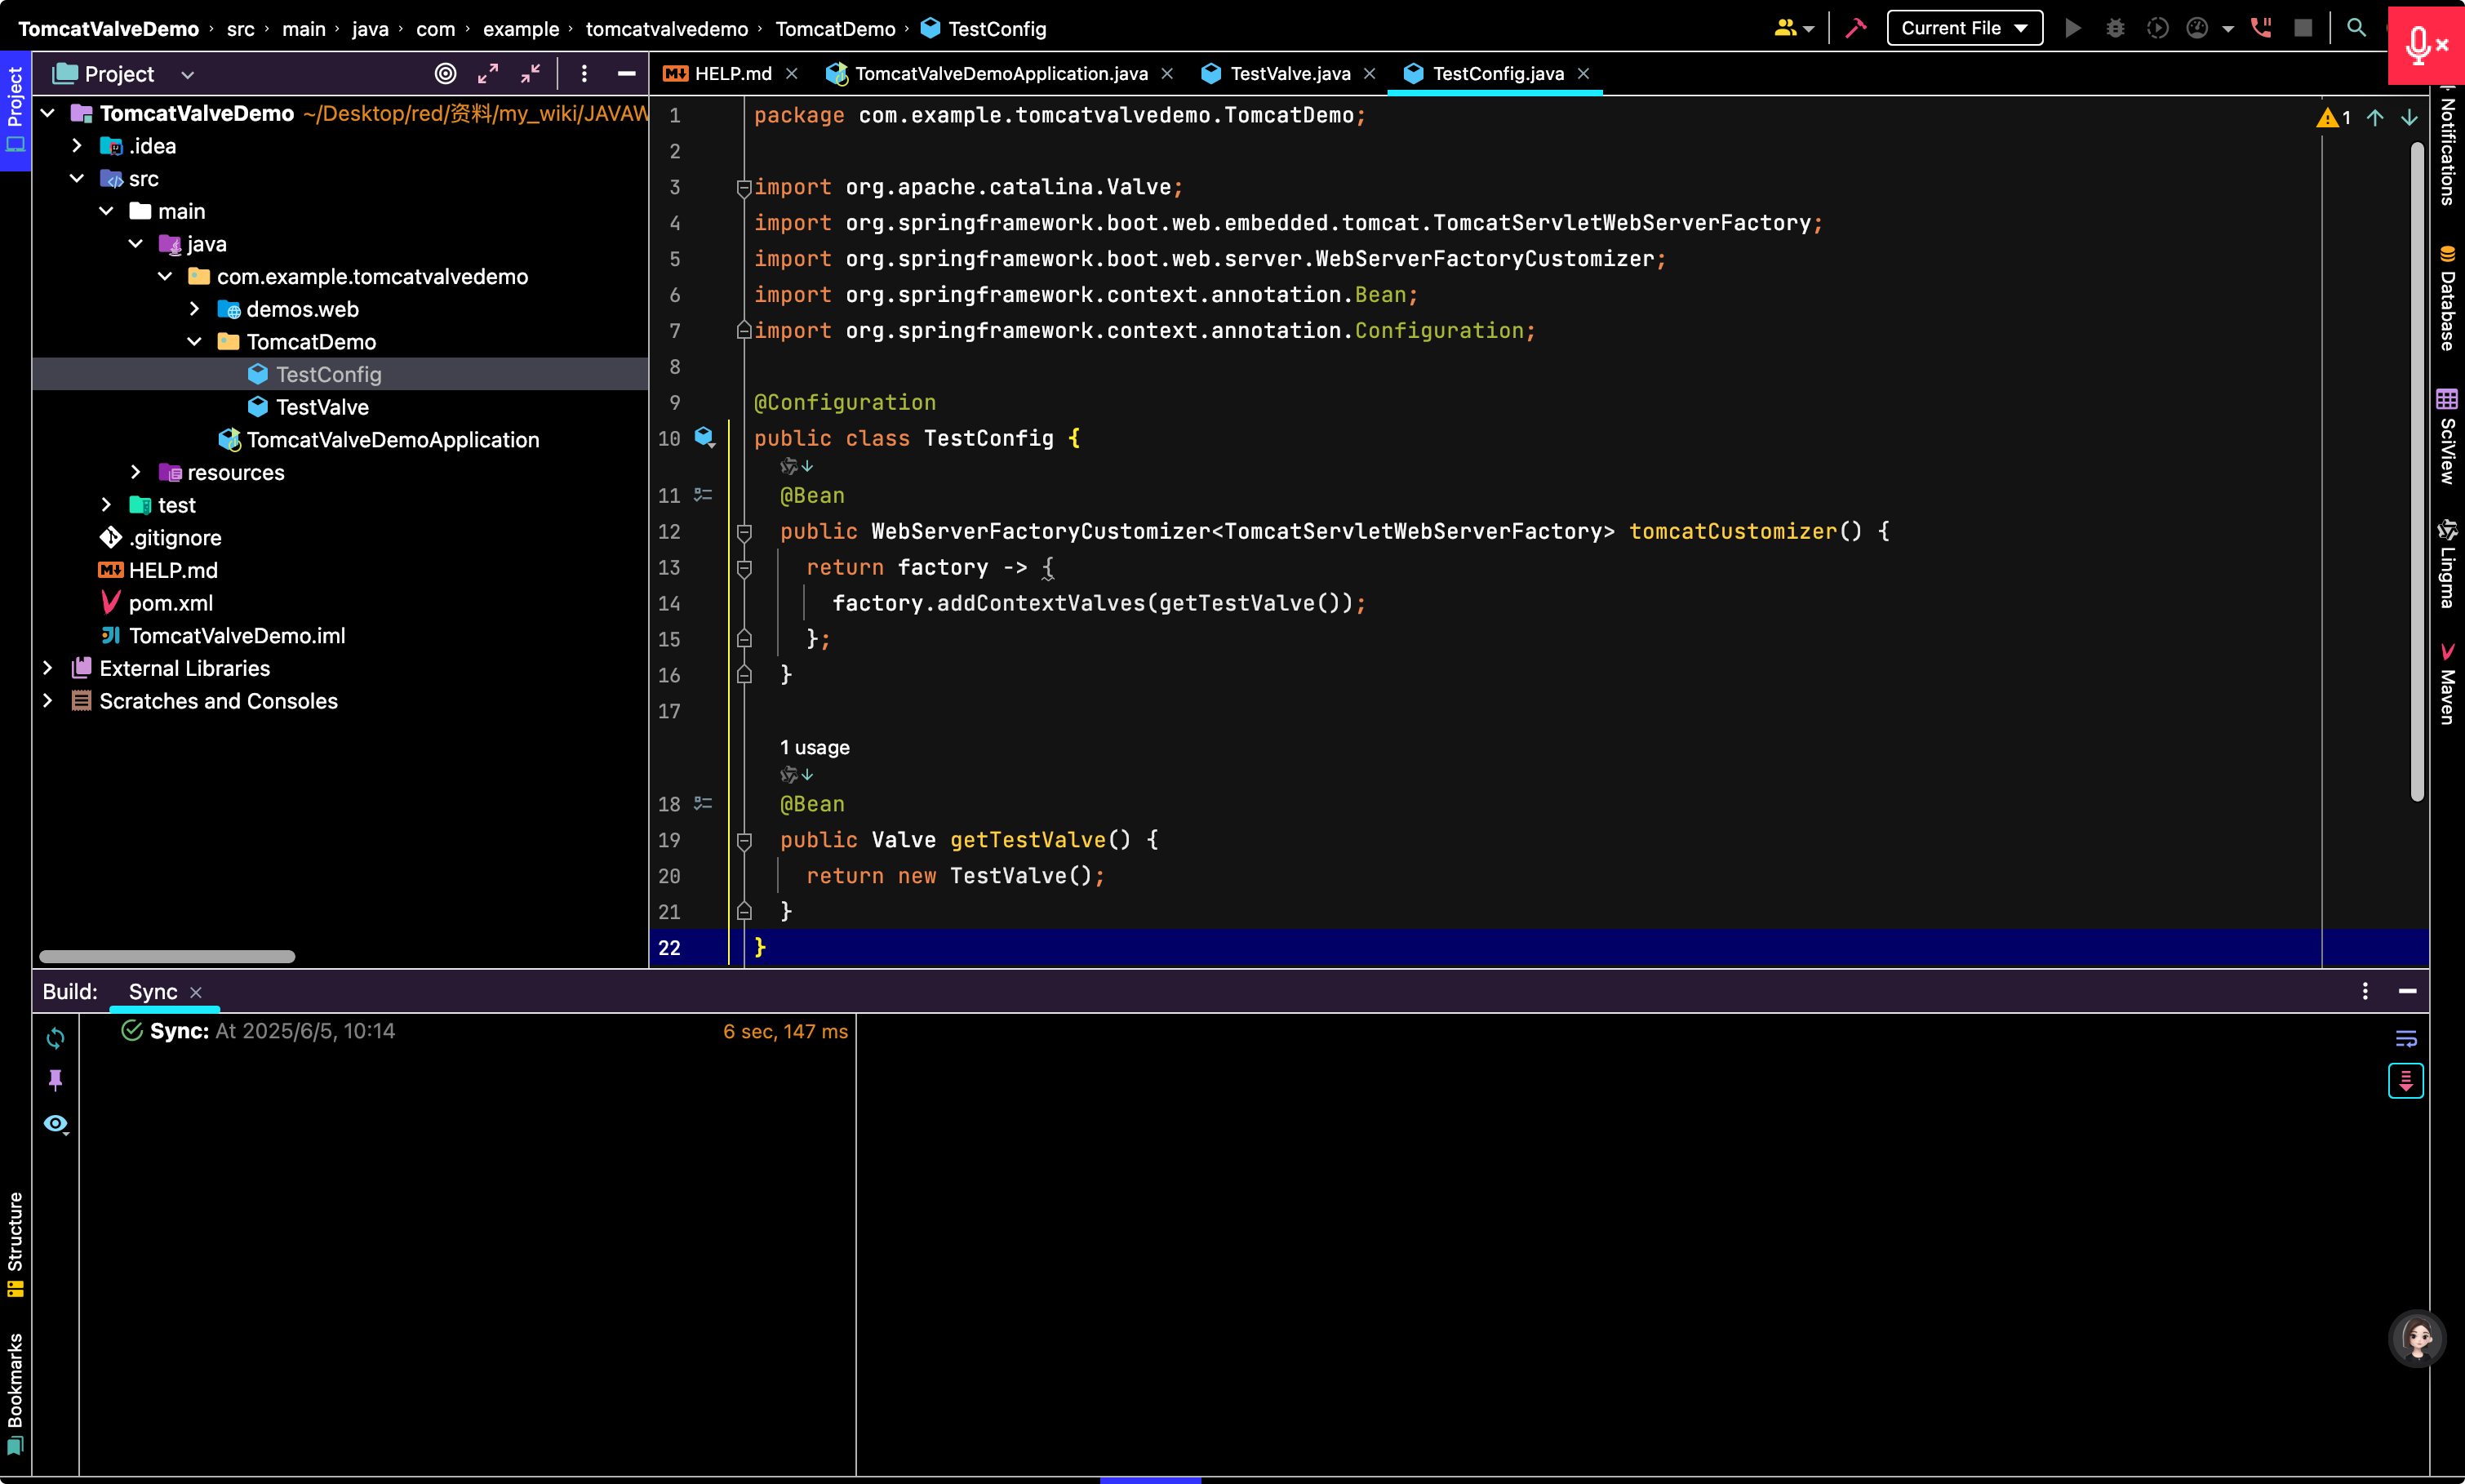The image size is (2465, 1484).
Task: Open Project panel options menu
Action: (584, 73)
